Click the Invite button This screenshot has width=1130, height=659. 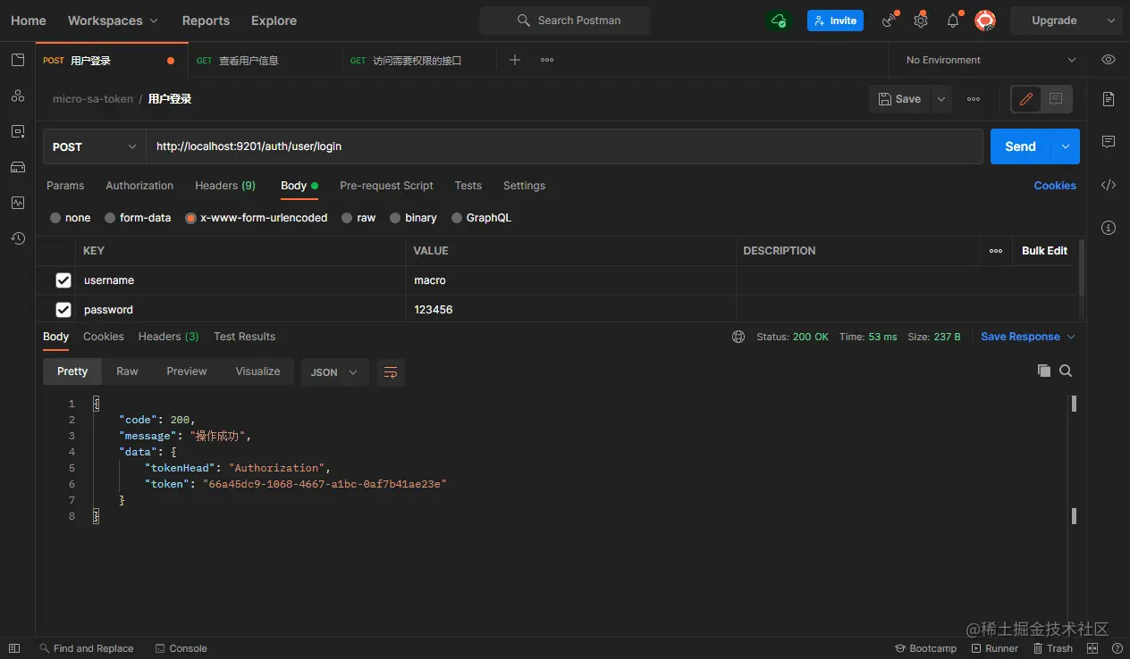(x=835, y=21)
